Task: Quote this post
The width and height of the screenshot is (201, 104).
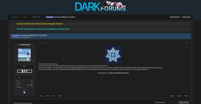Action: point(179,96)
